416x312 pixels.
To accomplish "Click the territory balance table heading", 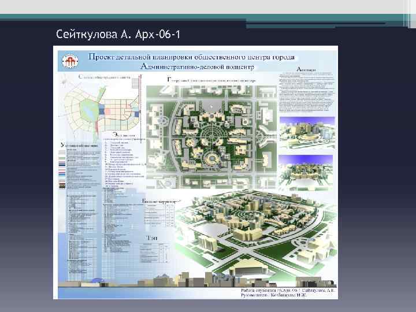I will 161,201.
